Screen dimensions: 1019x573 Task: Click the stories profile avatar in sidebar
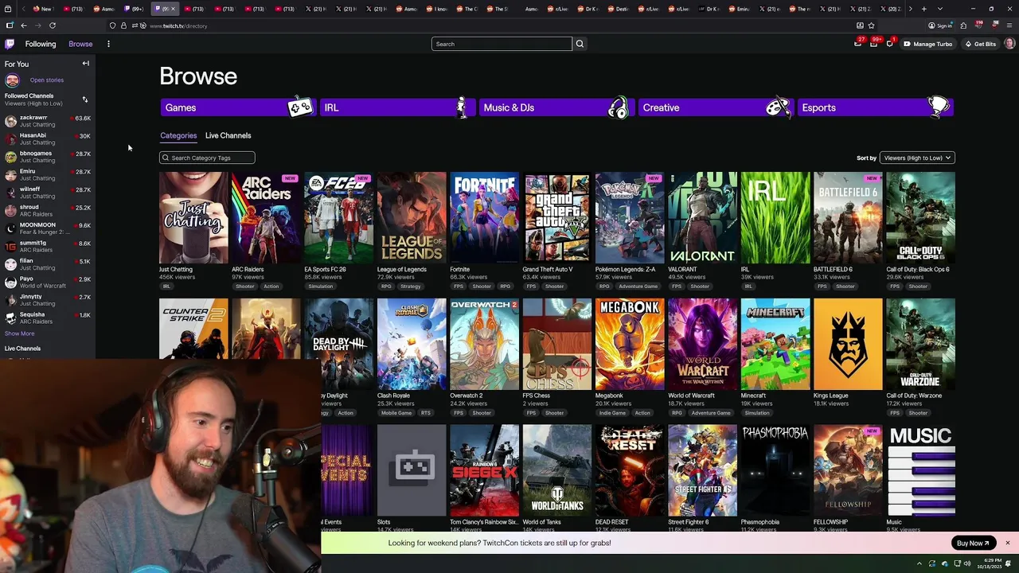tap(12, 80)
